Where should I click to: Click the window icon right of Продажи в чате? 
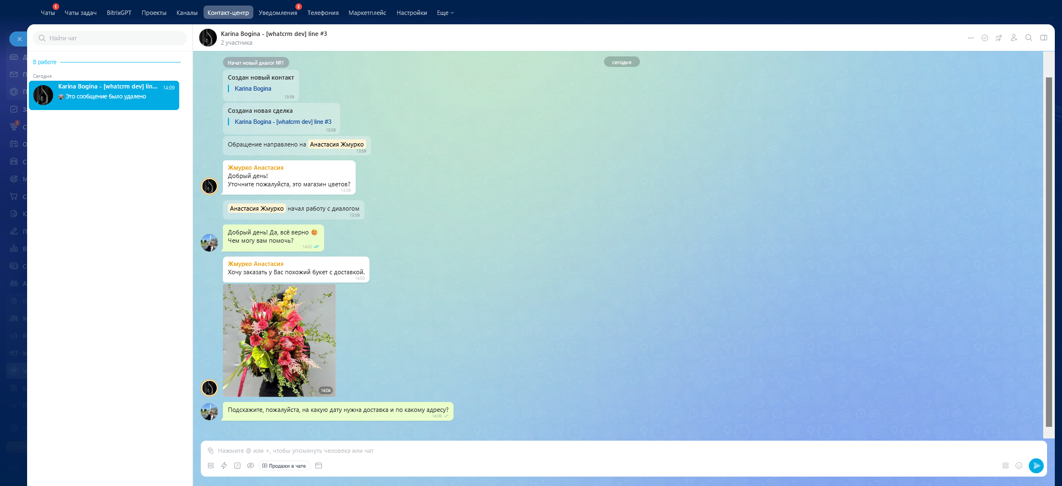(x=319, y=466)
